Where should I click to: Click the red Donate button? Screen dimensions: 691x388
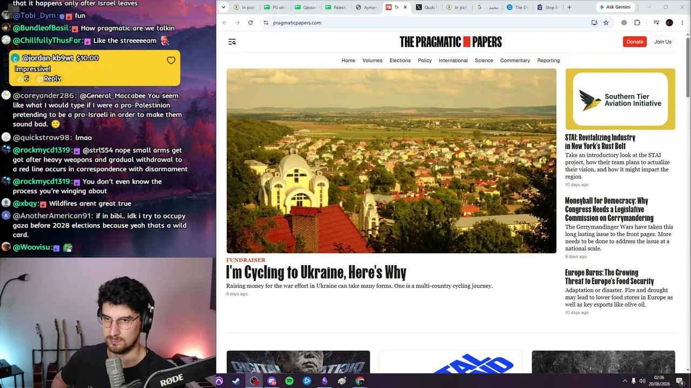coord(635,41)
